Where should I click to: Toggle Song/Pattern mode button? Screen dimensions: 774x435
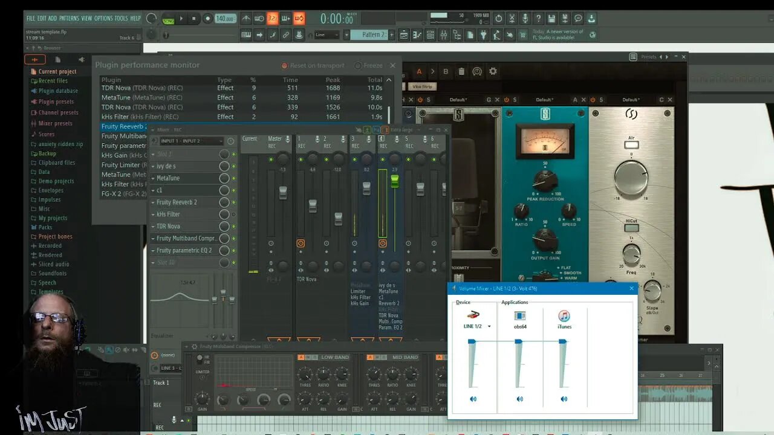168,19
